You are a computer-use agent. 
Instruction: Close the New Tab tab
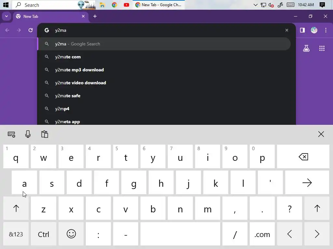(x=83, y=16)
